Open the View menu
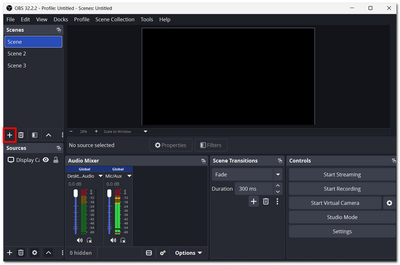The height and width of the screenshot is (265, 400). pyautogui.click(x=42, y=19)
